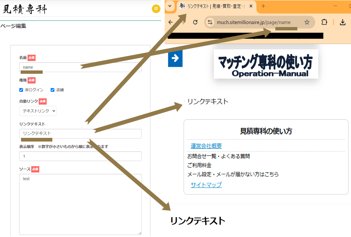Click the マッチング専科の使い方 Operation Manual banner
The image size is (351, 237).
coord(266,64)
